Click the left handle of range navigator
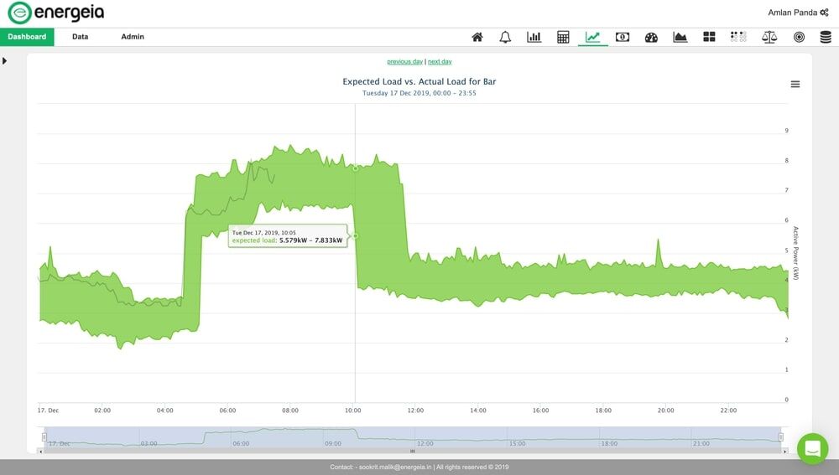The width and height of the screenshot is (839, 475). point(45,437)
